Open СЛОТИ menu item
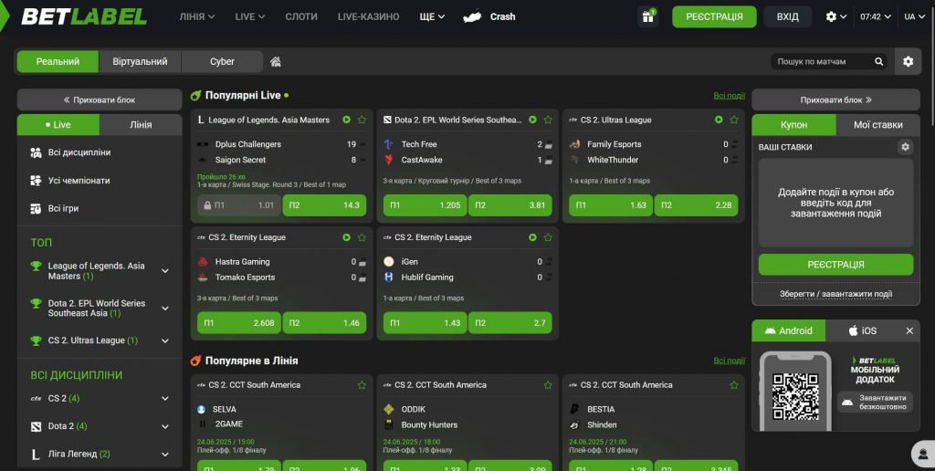Screen dimensions: 935x471 [x=301, y=16]
